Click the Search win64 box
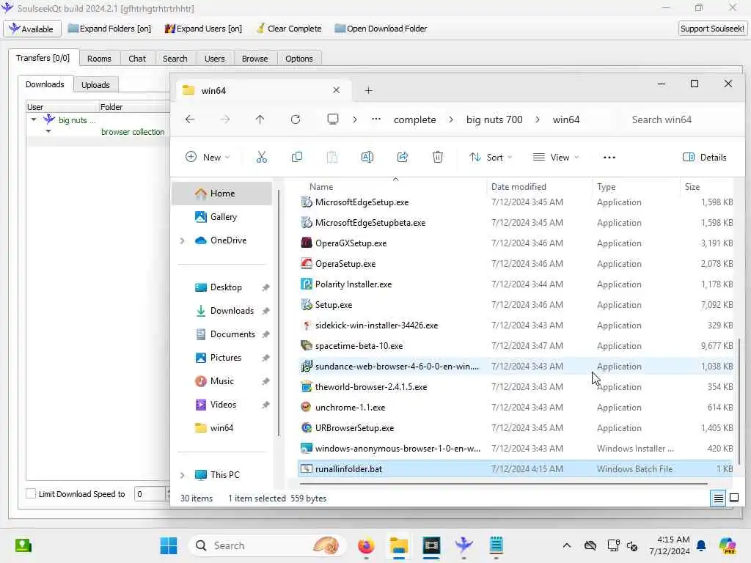The width and height of the screenshot is (751, 563). 683,119
